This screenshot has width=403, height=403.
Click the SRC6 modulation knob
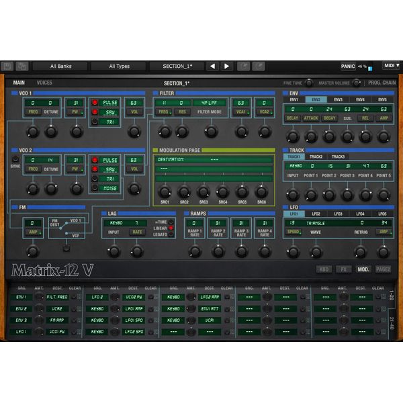[261, 191]
